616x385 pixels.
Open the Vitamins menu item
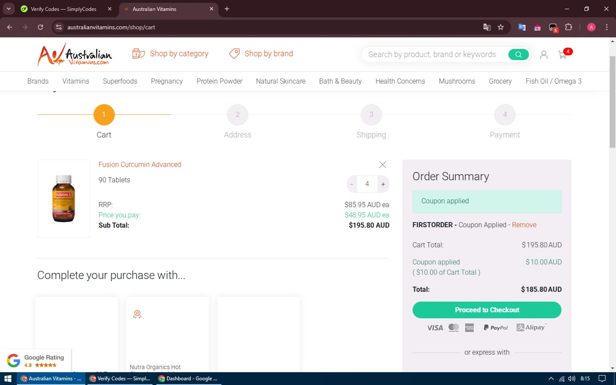(x=76, y=81)
